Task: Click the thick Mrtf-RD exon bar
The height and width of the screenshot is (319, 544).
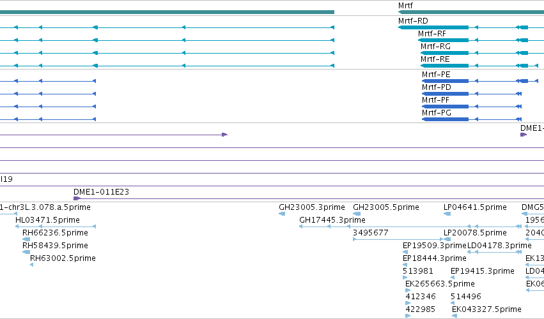Action: (x=433, y=27)
